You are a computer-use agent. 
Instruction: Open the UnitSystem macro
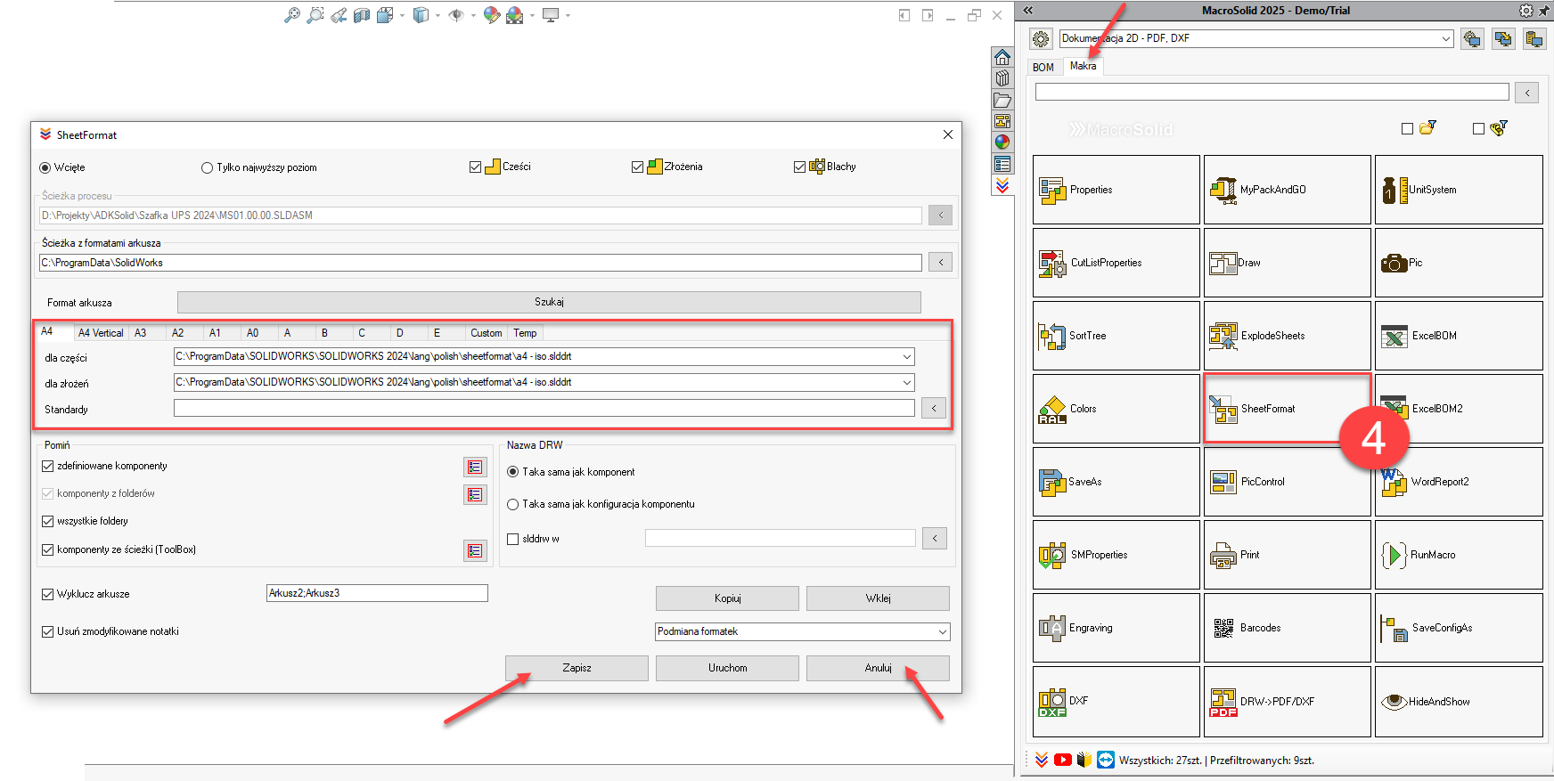(1458, 190)
